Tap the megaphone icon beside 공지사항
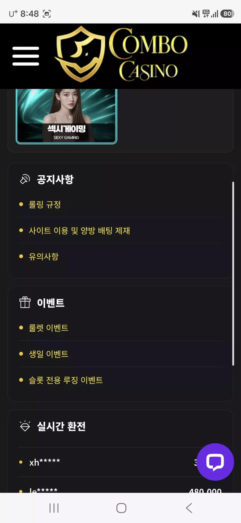Image resolution: width=241 pixels, height=523 pixels. 25,179
